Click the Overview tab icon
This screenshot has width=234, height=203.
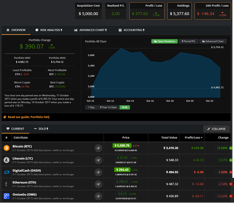click(x=8, y=30)
